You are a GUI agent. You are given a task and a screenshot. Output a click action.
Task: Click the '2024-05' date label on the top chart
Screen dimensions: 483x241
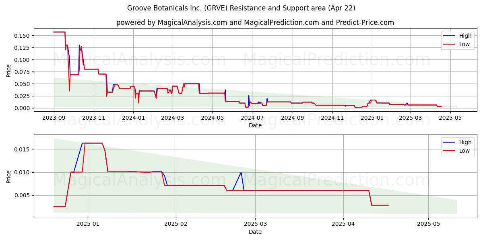(x=212, y=118)
